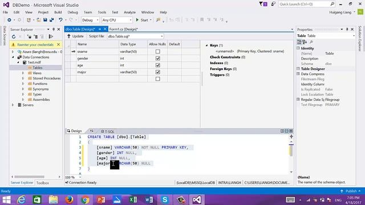Switch to the Toolbox tab
Viewport: 365px width, 205px height.
click(43, 183)
